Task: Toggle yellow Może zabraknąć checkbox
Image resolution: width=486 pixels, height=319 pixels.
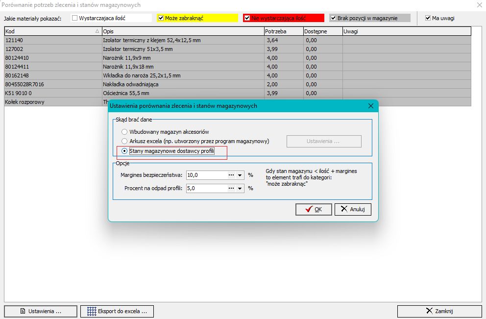Action: [x=161, y=18]
